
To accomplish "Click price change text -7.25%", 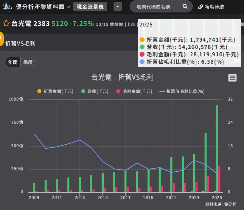I will coord(82,23).
